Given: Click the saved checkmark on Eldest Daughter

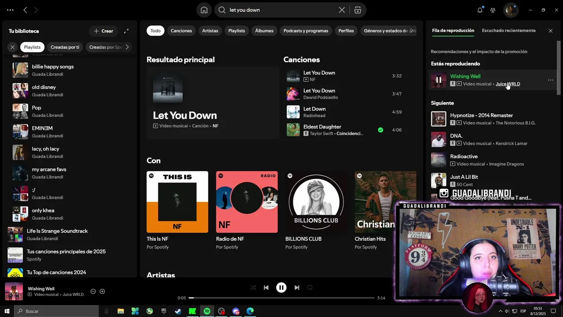Looking at the screenshot, I should pos(380,130).
